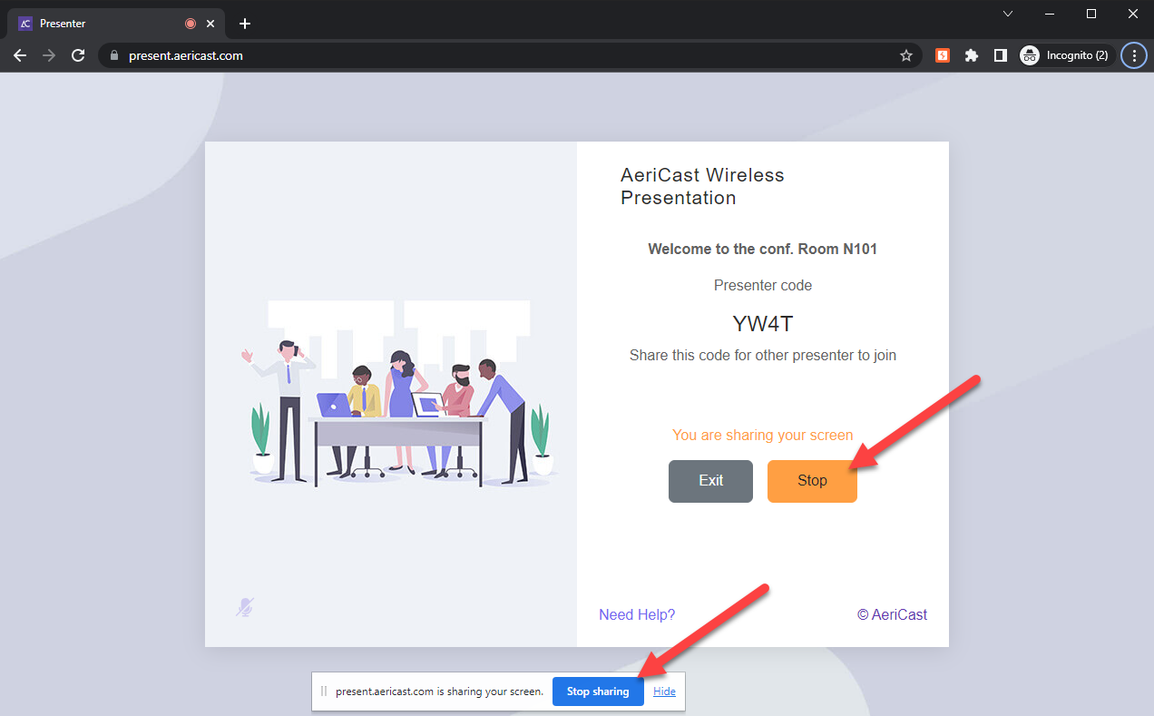Click the tab recording indicator dot
This screenshot has width=1154, height=716.
(x=191, y=24)
